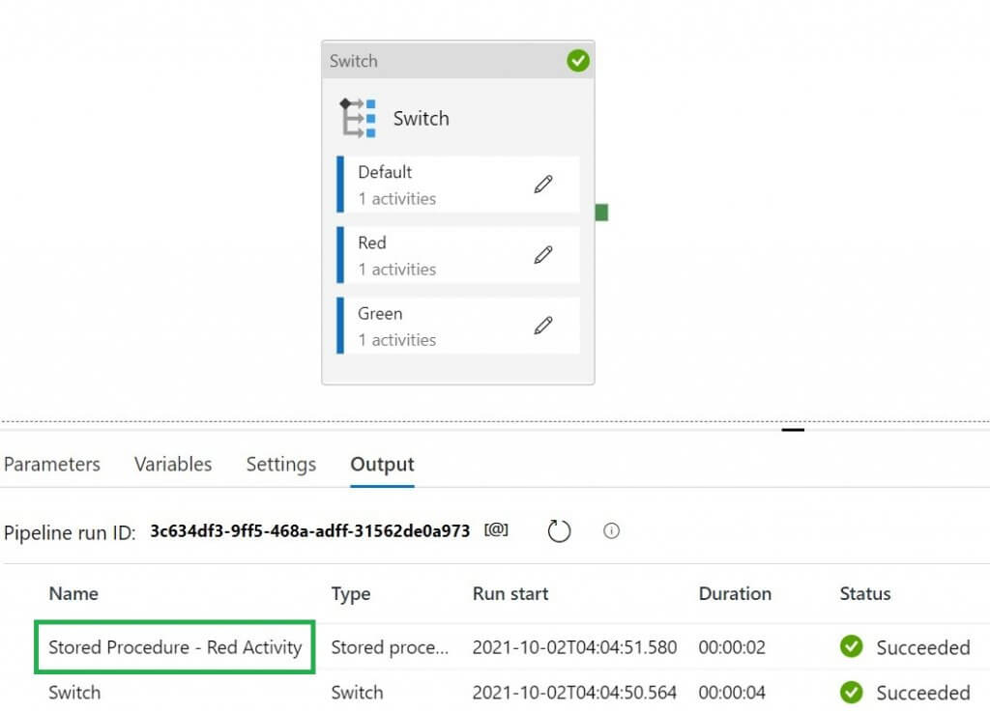This screenshot has width=990, height=713.
Task: Copy the pipeline run ID icon
Action: 496,530
